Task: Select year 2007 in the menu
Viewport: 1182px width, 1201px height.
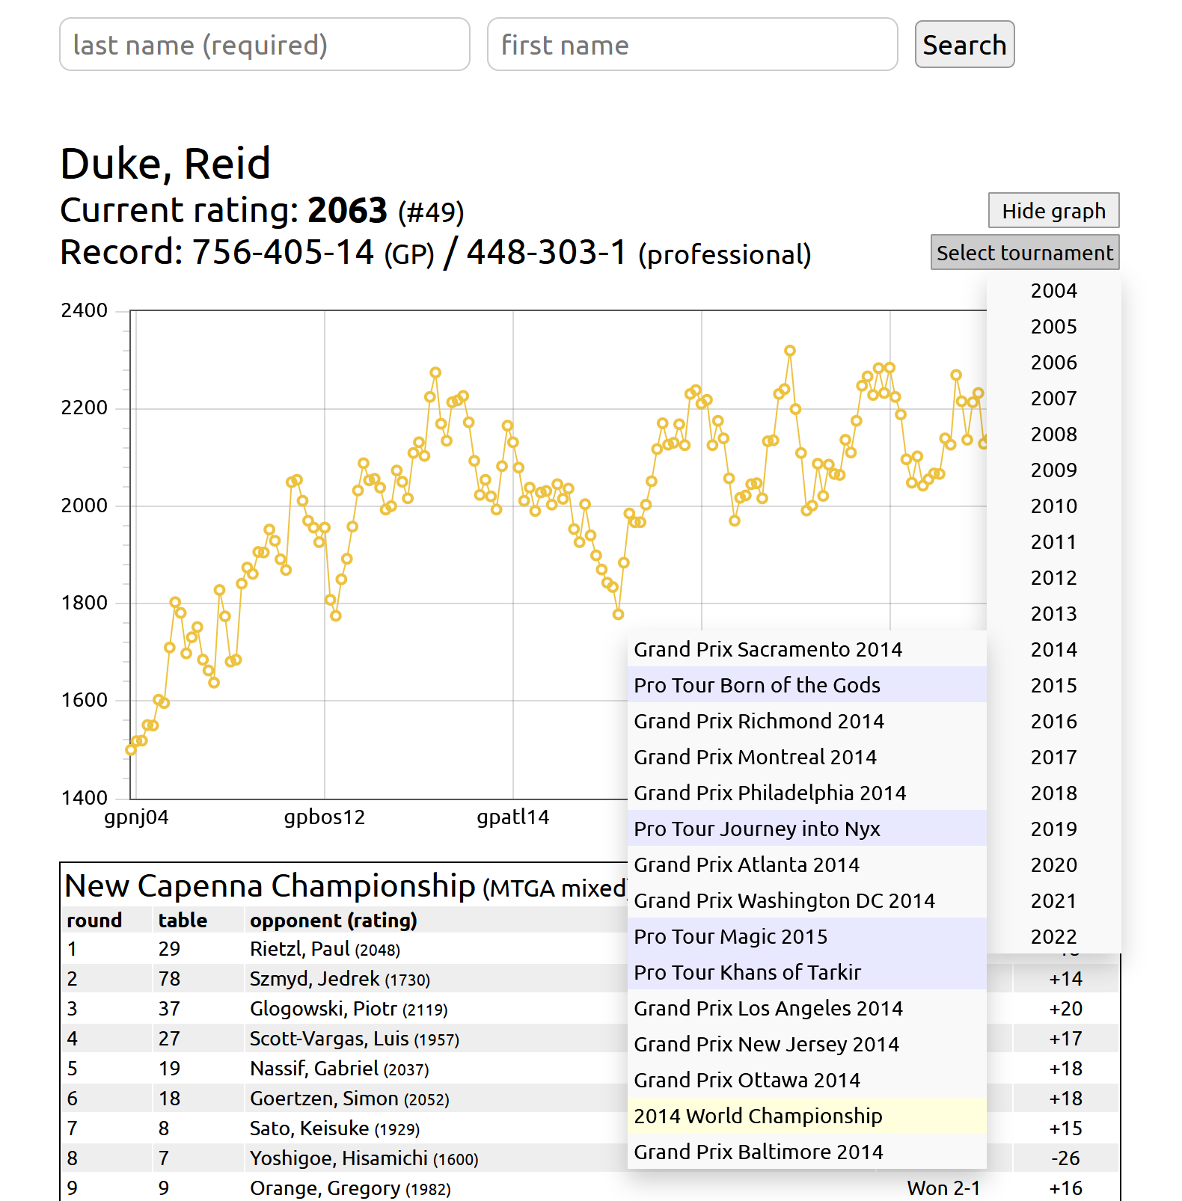Action: pos(1053,399)
